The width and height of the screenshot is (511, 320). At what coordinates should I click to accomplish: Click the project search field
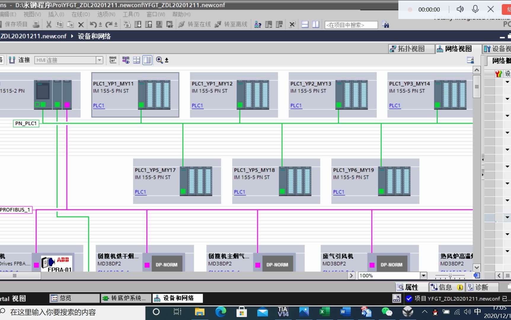351,25
